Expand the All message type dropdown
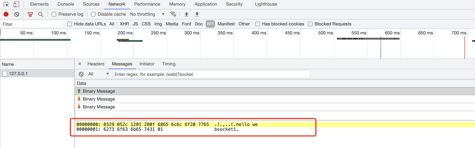 [98, 74]
